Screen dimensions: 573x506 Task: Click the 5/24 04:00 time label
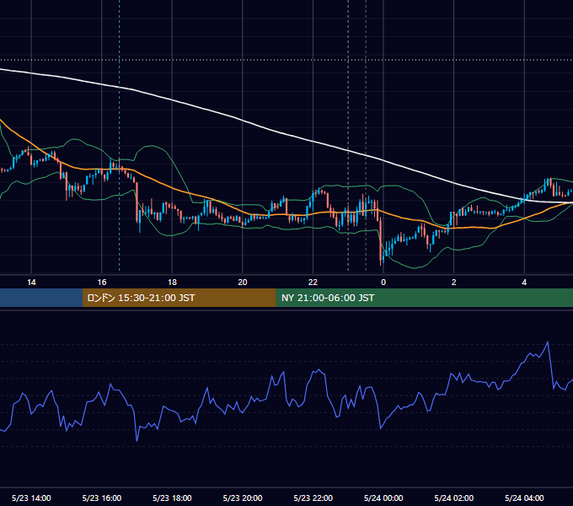524,498
